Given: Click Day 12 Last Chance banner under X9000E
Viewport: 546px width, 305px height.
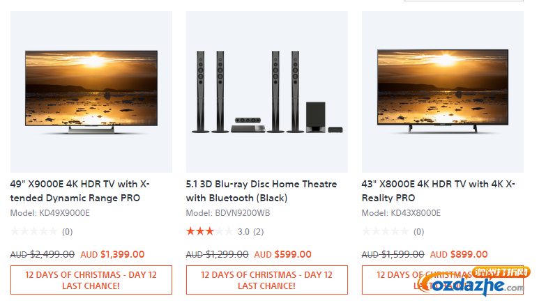Looking at the screenshot, I should click(91, 280).
